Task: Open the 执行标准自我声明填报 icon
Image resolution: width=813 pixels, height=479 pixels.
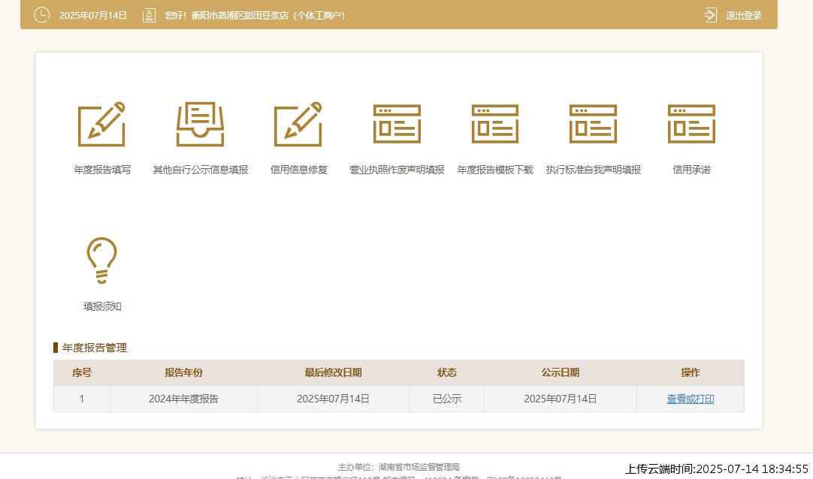Action: pyautogui.click(x=593, y=124)
